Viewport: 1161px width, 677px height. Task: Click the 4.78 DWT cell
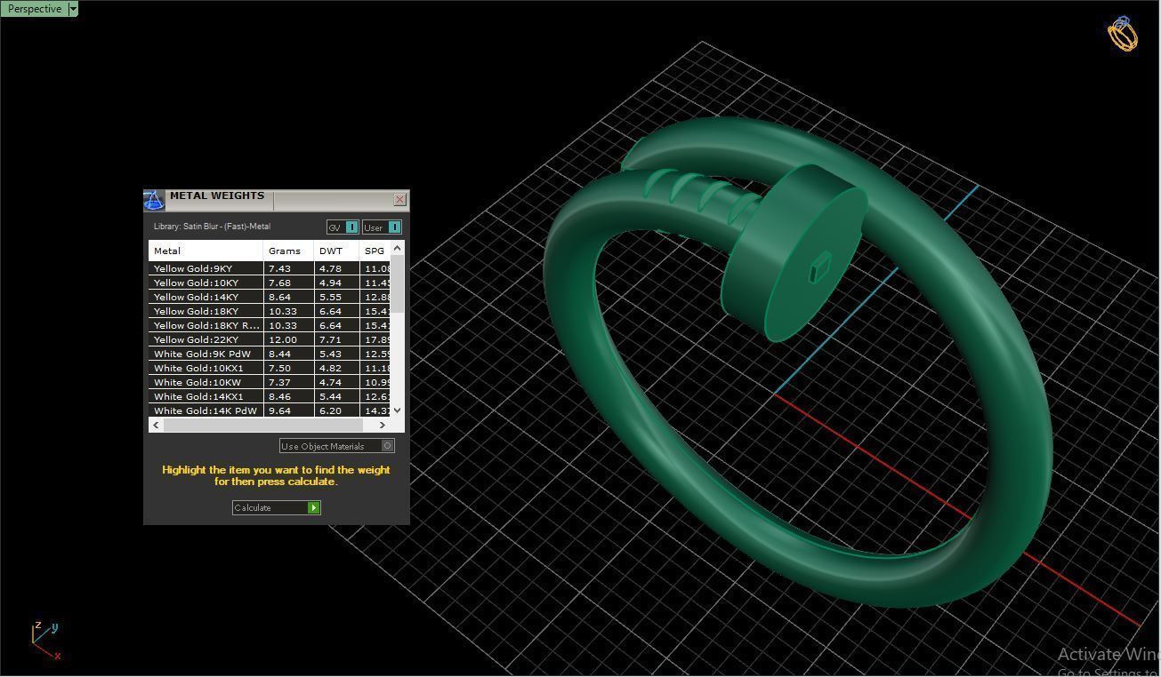pyautogui.click(x=336, y=268)
